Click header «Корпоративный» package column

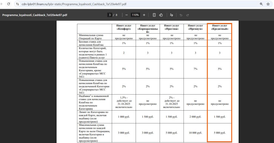[x=148, y=29]
